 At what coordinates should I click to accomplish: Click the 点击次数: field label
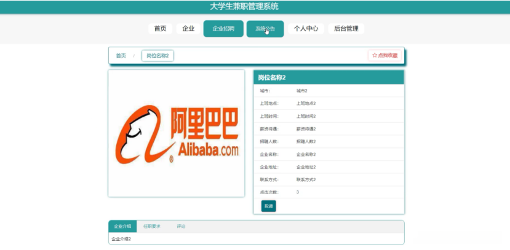269,192
